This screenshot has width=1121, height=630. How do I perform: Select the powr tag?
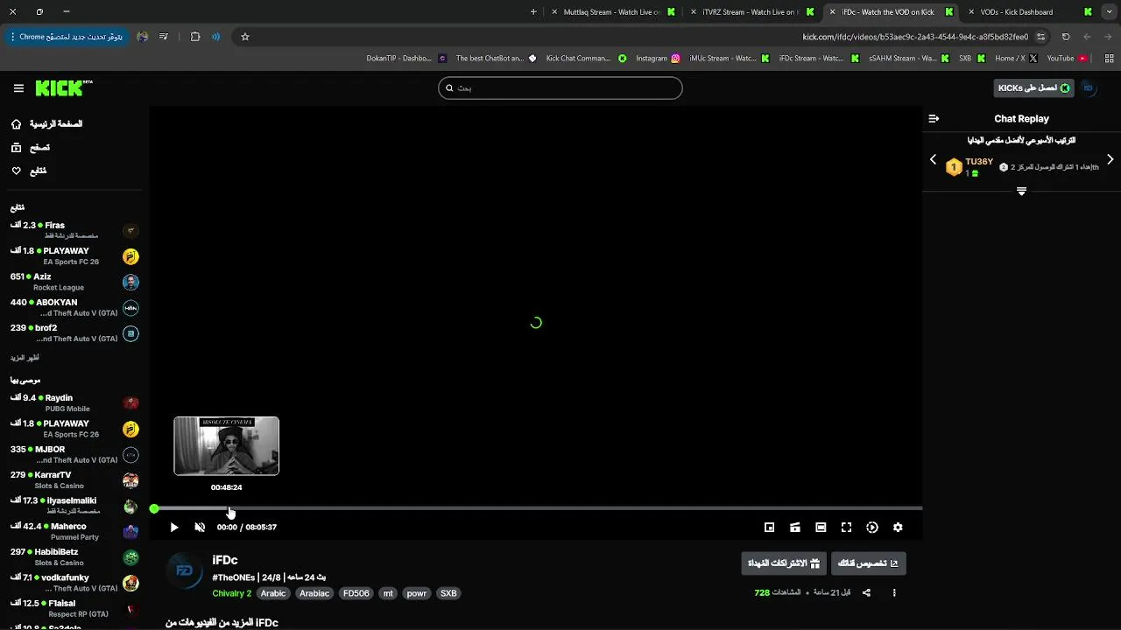click(x=417, y=593)
